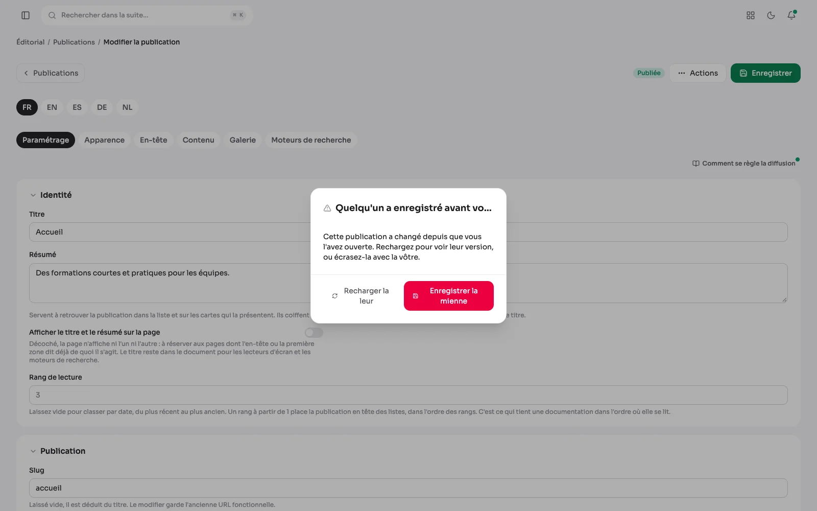Click the book icon next to diffusion help
The height and width of the screenshot is (511, 817).
point(695,164)
